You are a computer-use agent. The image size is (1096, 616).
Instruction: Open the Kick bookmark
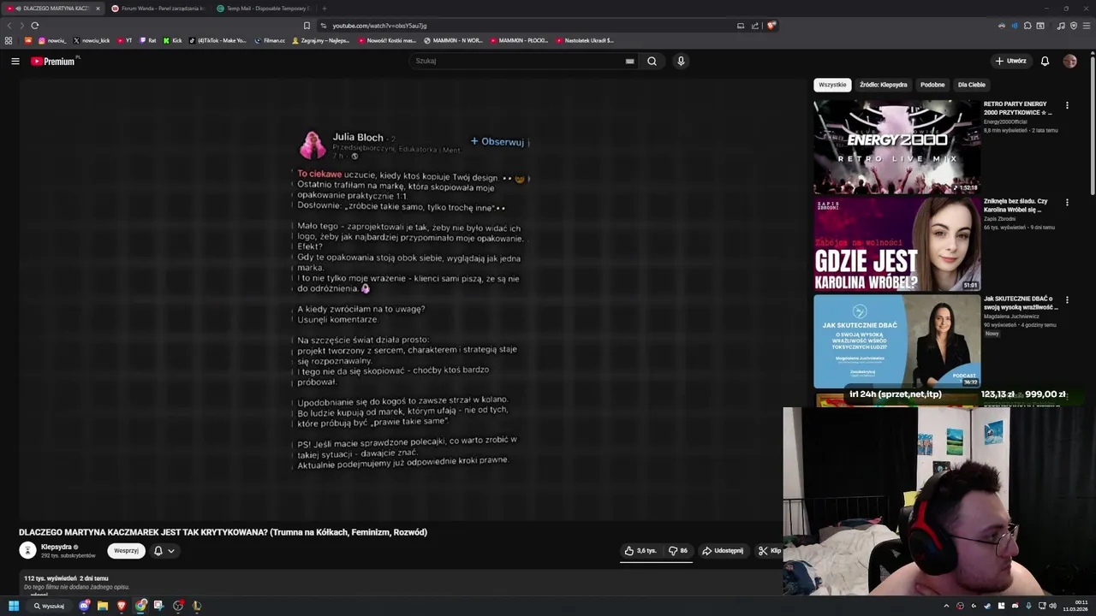pos(172,40)
